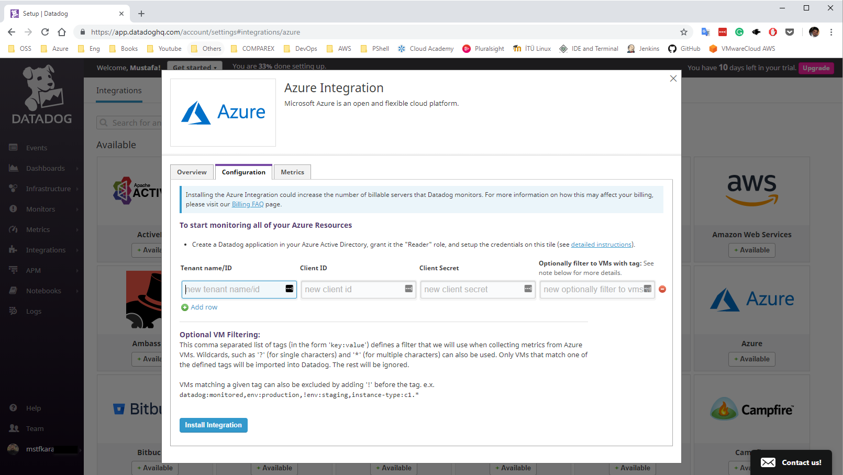Expand Metrics submenu arrow
This screenshot has height=475, width=843.
[x=77, y=230]
